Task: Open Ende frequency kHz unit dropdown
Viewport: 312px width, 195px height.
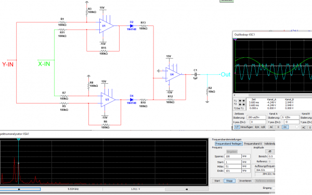Action: [246, 171]
